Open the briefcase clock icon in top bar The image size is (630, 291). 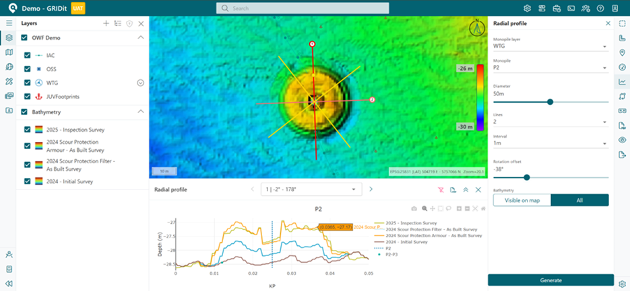[557, 8]
